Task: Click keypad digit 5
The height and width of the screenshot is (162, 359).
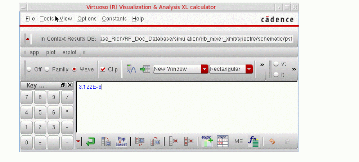Action: 40,112
